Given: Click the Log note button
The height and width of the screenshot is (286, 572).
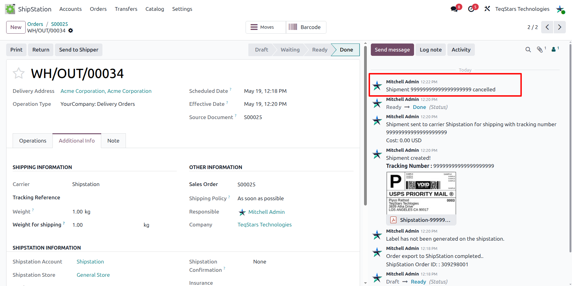Looking at the screenshot, I should [x=430, y=50].
